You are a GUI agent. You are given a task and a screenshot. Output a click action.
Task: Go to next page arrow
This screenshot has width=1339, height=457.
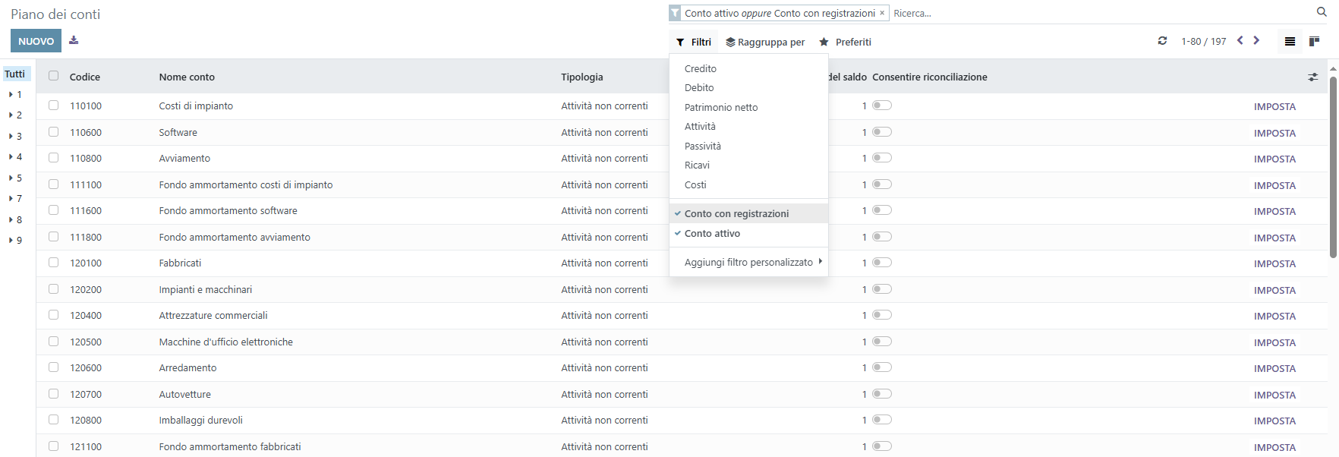click(x=1256, y=41)
